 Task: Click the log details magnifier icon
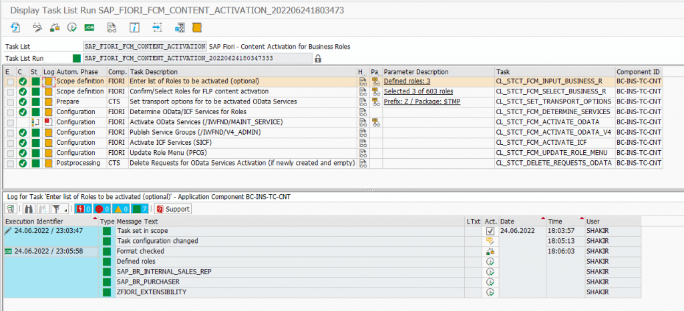(x=11, y=209)
